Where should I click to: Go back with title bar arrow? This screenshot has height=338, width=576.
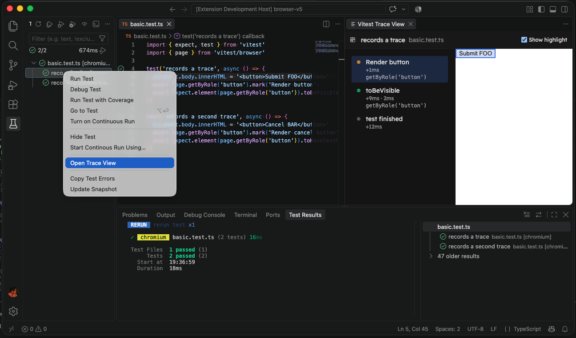coord(173,9)
